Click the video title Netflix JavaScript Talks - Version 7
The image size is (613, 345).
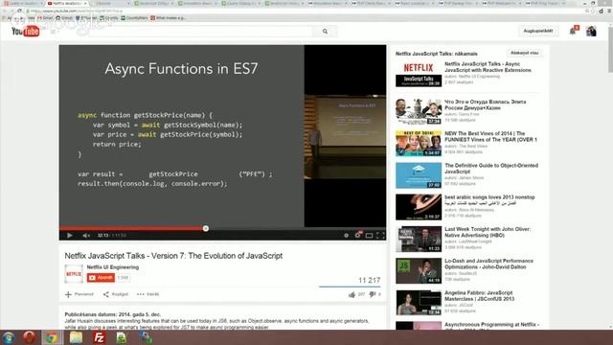(173, 256)
